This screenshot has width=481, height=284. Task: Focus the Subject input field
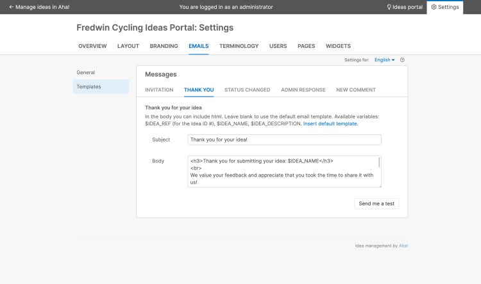tap(284, 140)
